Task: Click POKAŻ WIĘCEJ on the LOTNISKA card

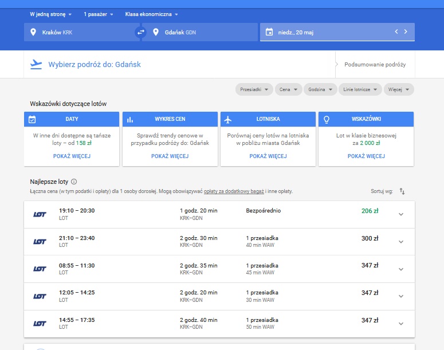Action: pos(268,156)
